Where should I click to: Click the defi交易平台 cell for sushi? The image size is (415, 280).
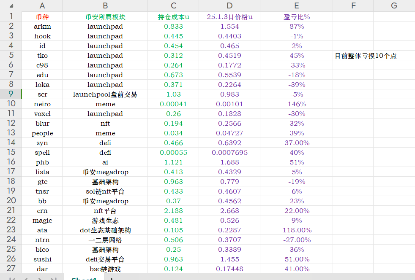(105, 259)
